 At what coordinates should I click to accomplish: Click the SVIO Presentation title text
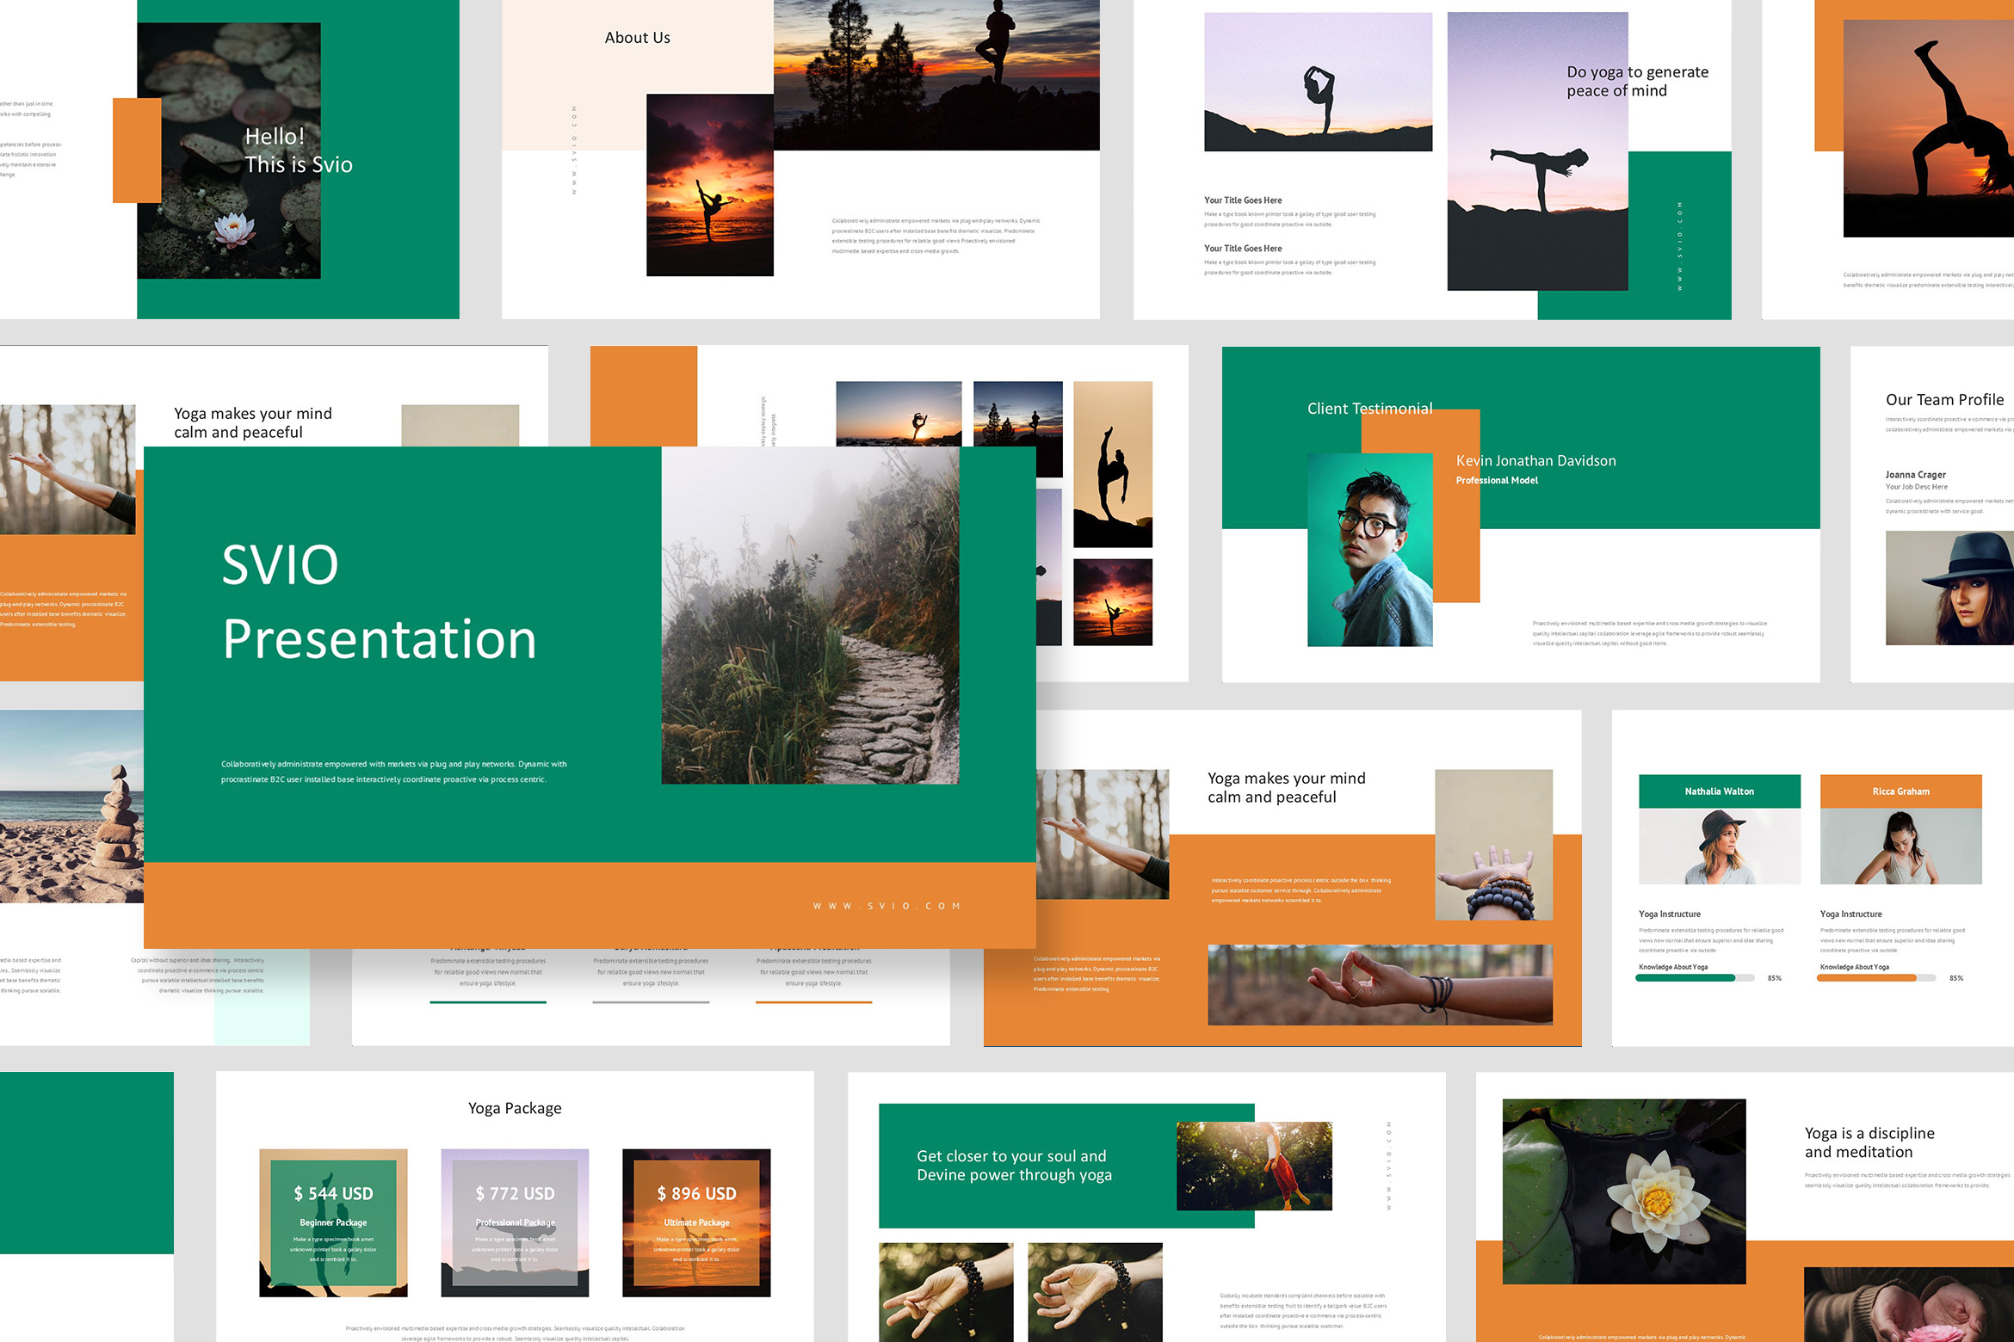(379, 602)
